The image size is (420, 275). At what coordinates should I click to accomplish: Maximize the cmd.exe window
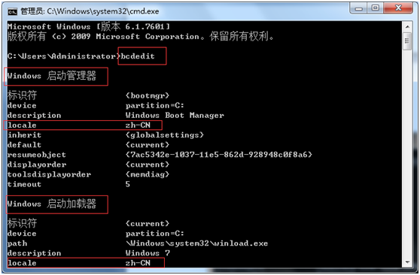(x=375, y=8)
